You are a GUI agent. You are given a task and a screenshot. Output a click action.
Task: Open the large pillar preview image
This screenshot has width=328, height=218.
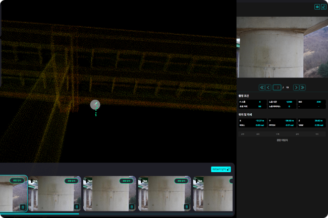[282, 47]
